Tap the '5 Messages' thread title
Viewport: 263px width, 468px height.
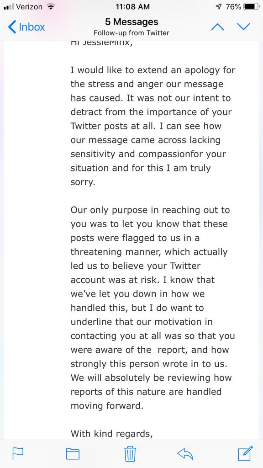(x=131, y=22)
